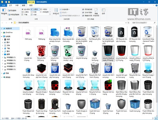Expand the 快速访问 quick access tree node
158x120 pixels.
2,28
